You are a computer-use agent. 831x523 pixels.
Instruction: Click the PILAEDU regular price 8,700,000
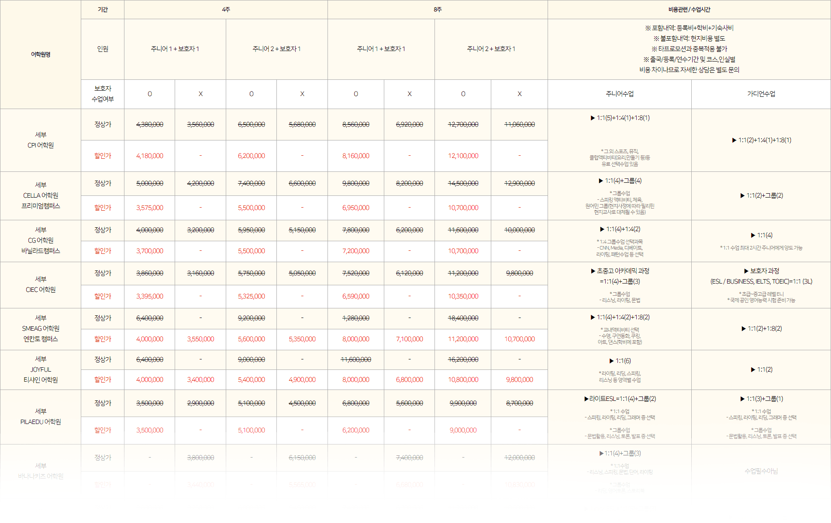(x=520, y=403)
